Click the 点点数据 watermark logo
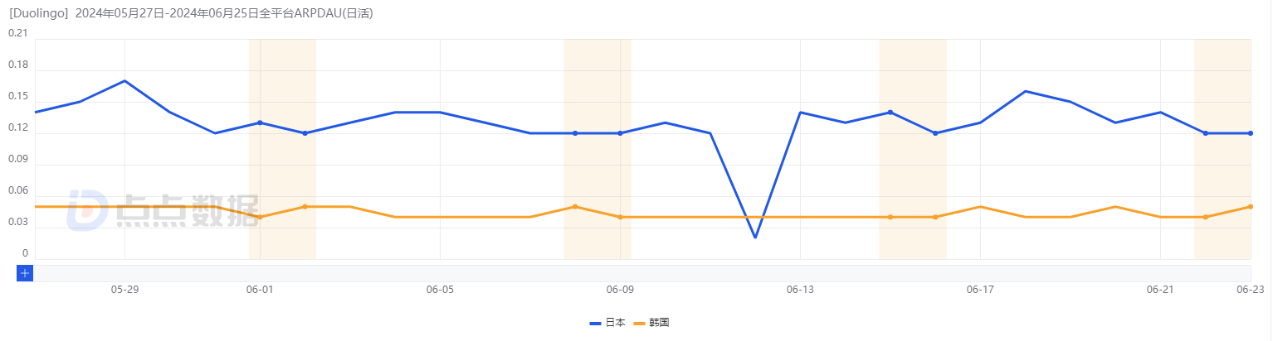 click(x=163, y=210)
